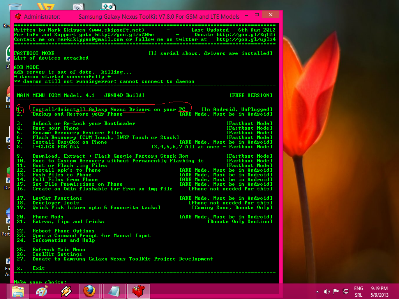Click the 'Install/Uninstall Galaxy Nexus Drivers' menu line
The width and height of the screenshot is (399, 299).
109,109
